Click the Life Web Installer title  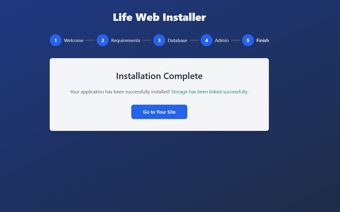coord(159,17)
